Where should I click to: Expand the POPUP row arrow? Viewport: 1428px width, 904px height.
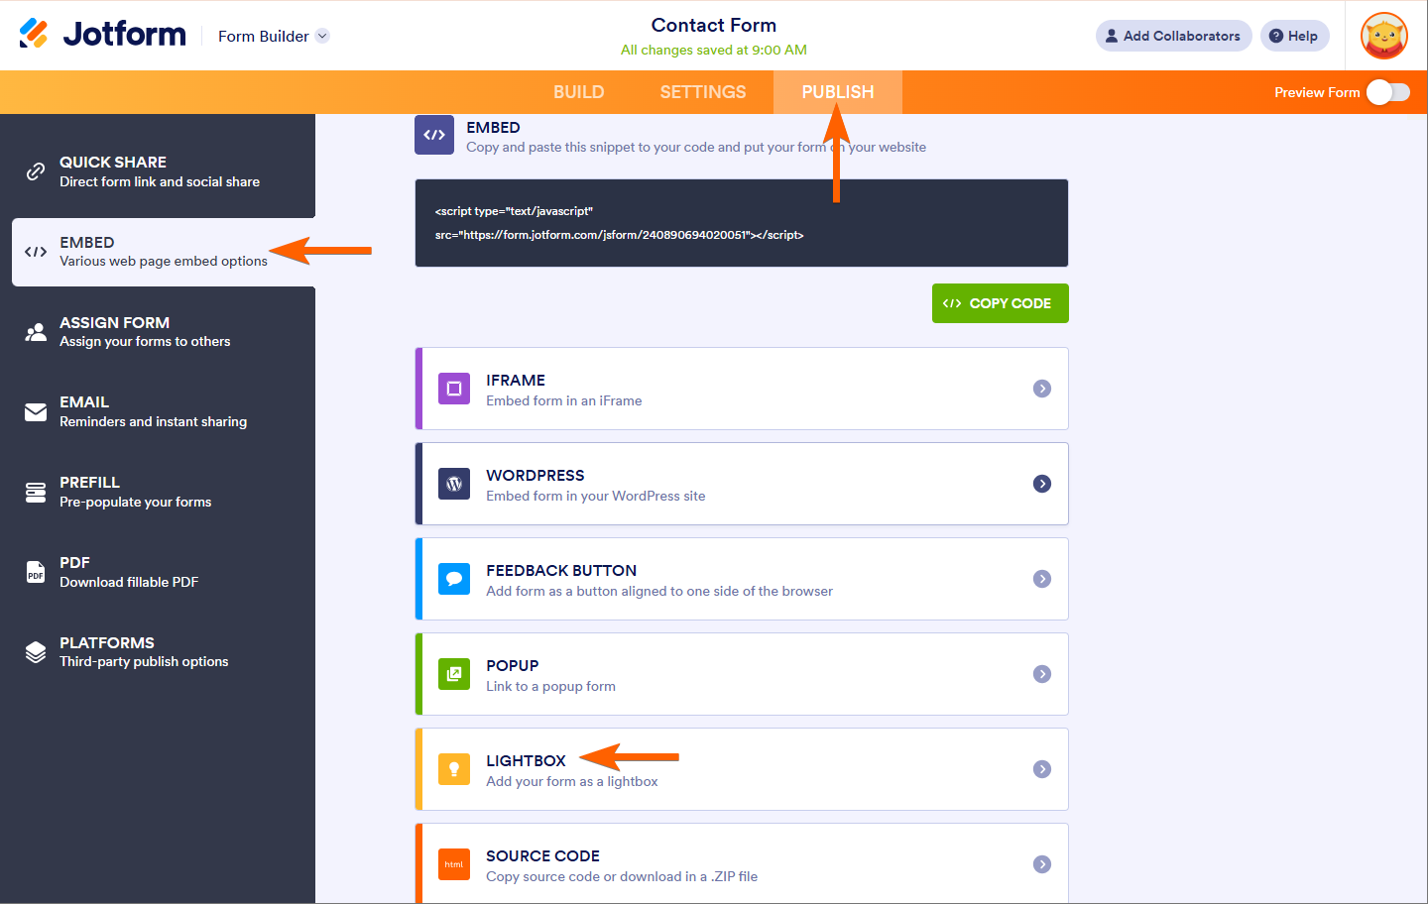pos(1042,674)
